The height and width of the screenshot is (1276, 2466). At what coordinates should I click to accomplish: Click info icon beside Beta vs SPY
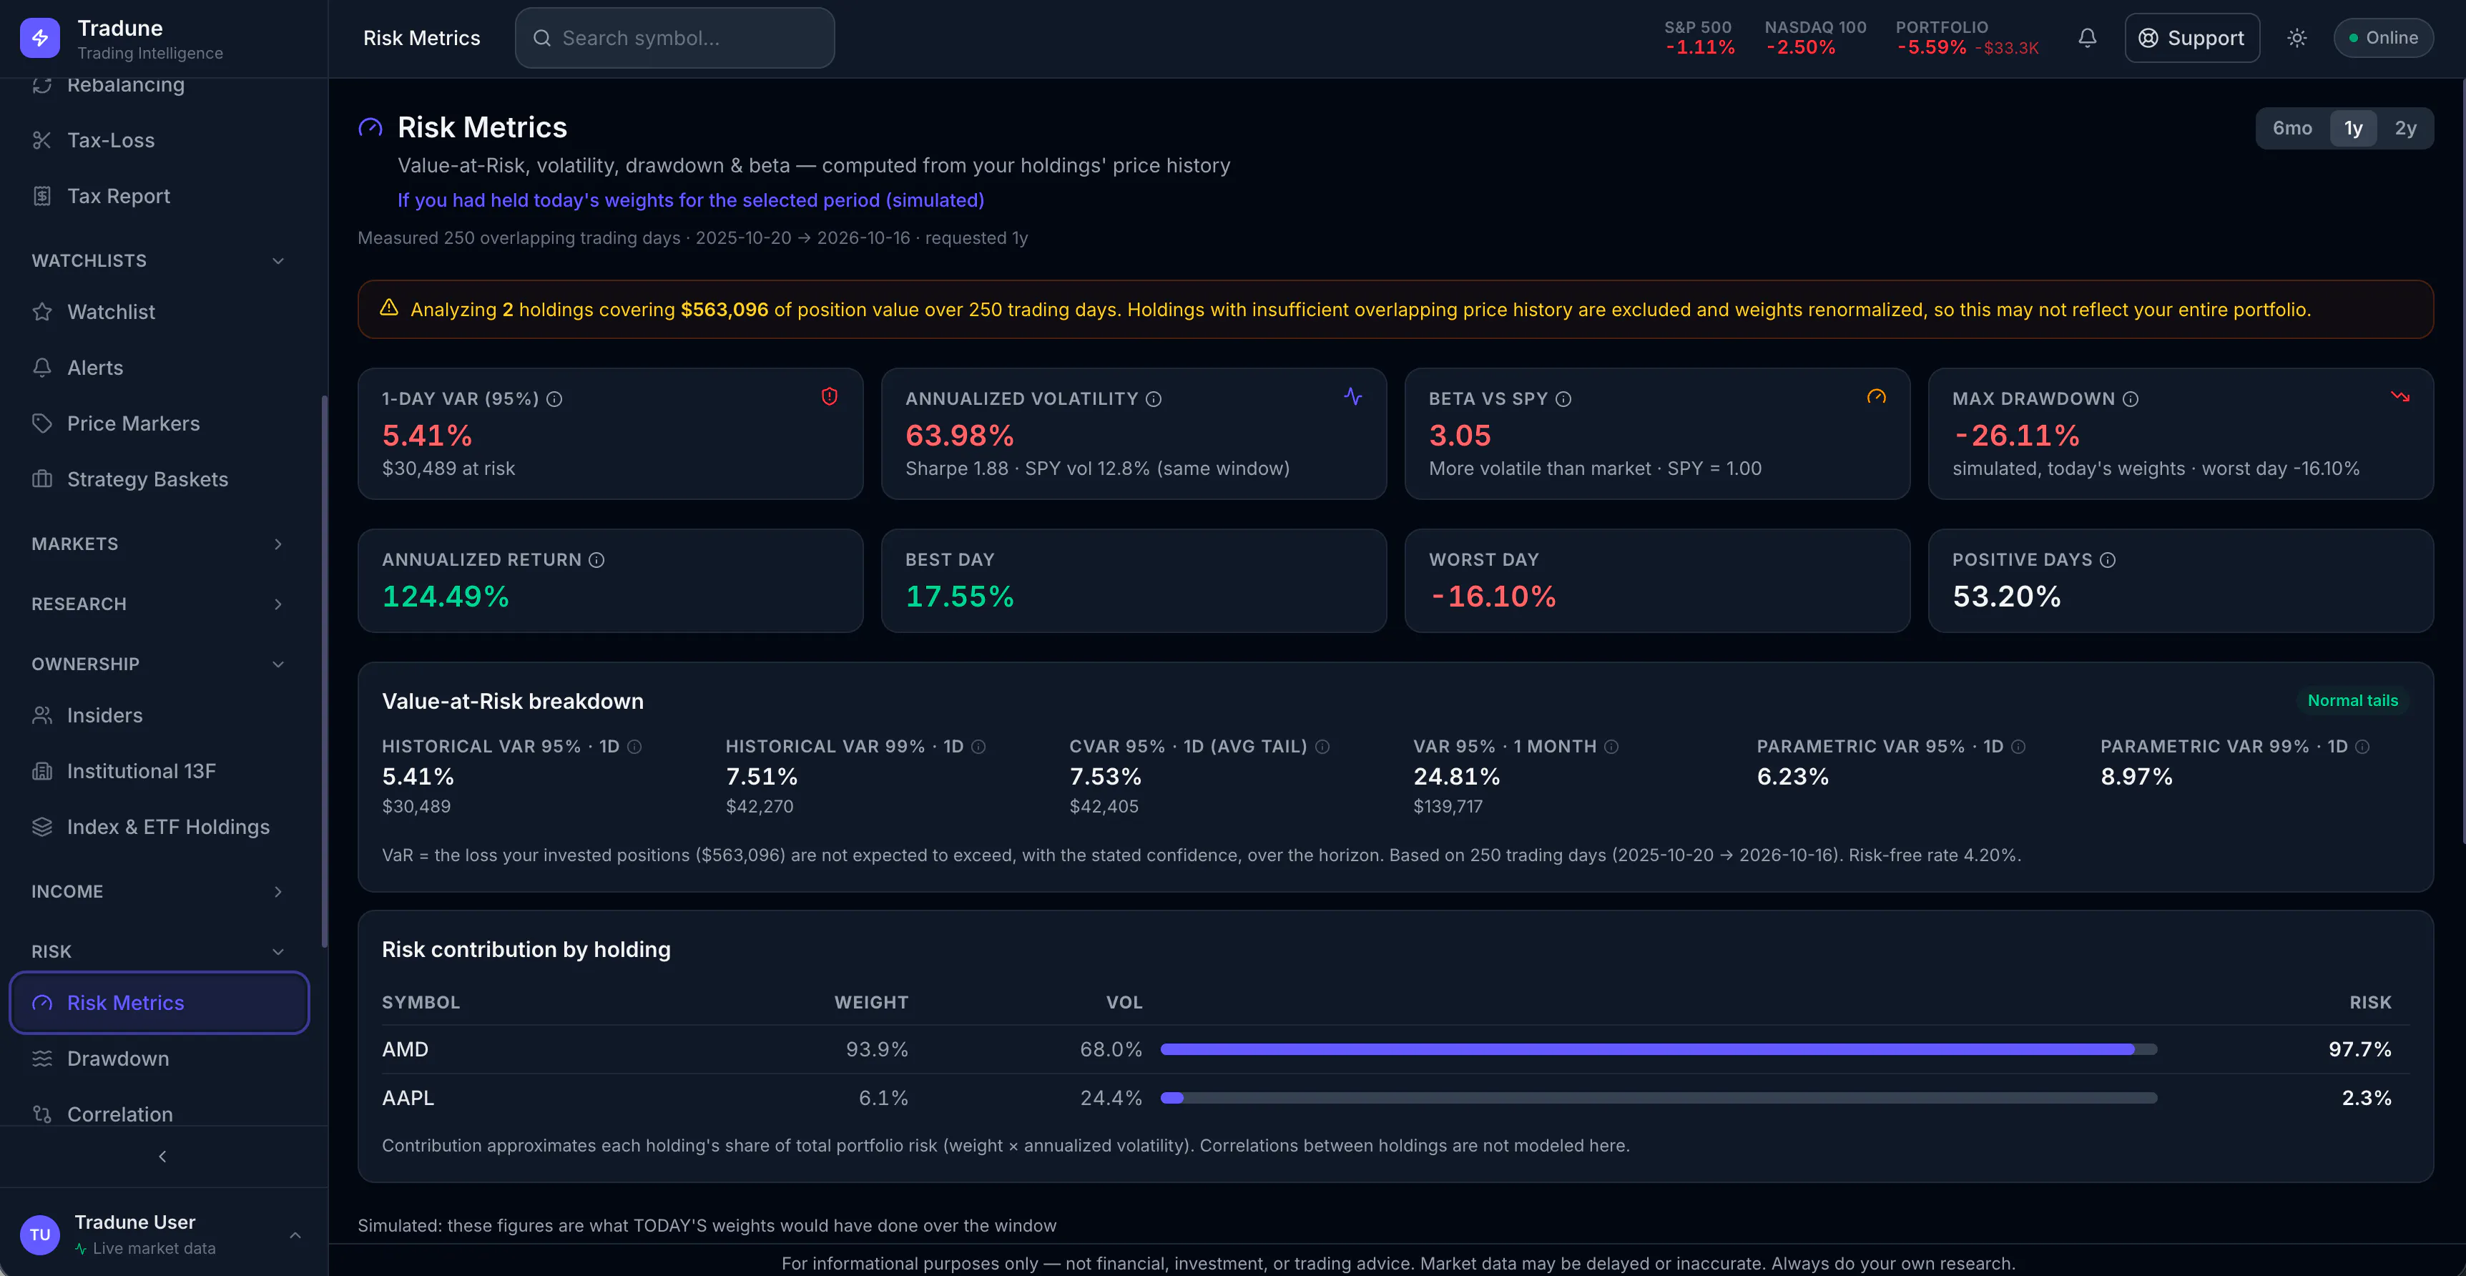tap(1563, 399)
